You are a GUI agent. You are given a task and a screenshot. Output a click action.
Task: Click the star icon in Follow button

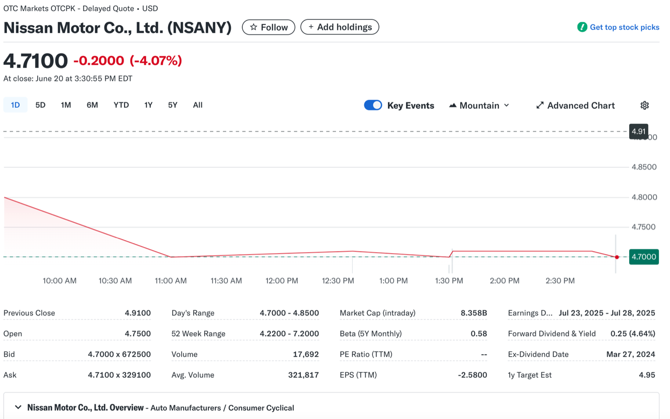point(253,27)
